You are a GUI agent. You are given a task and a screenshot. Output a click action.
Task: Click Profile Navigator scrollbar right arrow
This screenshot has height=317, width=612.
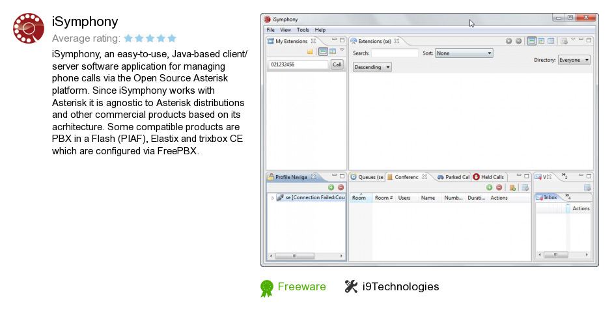click(341, 256)
